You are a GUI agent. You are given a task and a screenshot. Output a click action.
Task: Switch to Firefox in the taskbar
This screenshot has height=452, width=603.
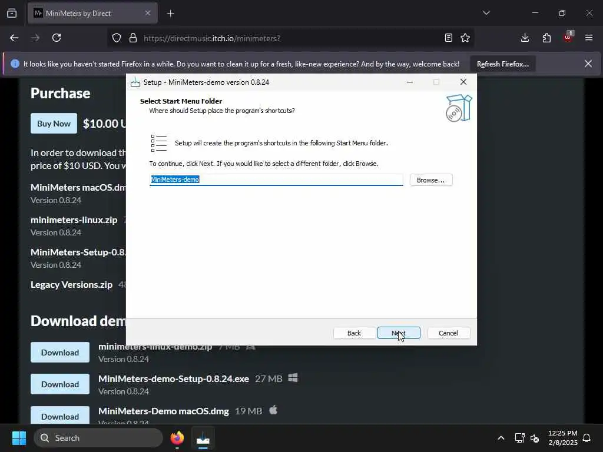tap(177, 438)
